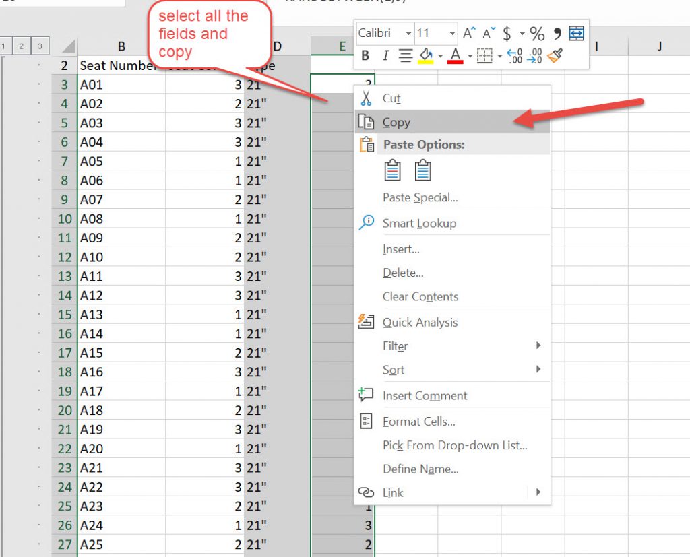The image size is (690, 557).
Task: Select Format Cells... in context menu
Action: click(418, 422)
